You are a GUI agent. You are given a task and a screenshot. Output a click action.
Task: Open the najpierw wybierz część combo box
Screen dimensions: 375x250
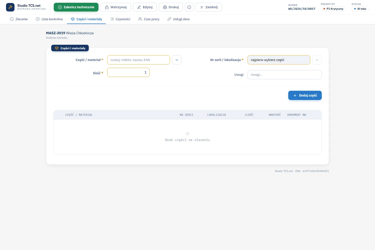279,60
